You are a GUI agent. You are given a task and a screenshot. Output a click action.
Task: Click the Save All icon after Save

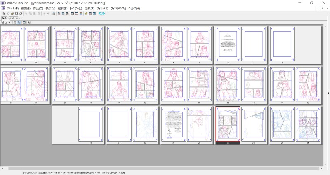click(21, 14)
